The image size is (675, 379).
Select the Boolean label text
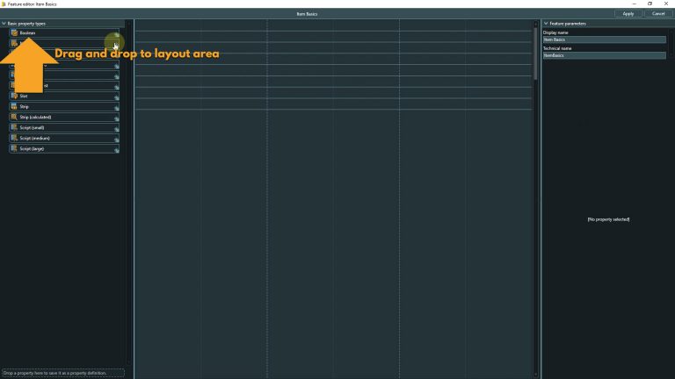pyautogui.click(x=27, y=32)
